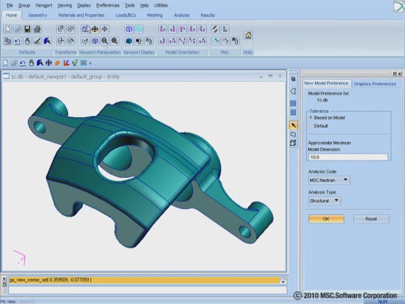Open the Web home icon
The width and height of the screenshot is (405, 304).
click(248, 35)
